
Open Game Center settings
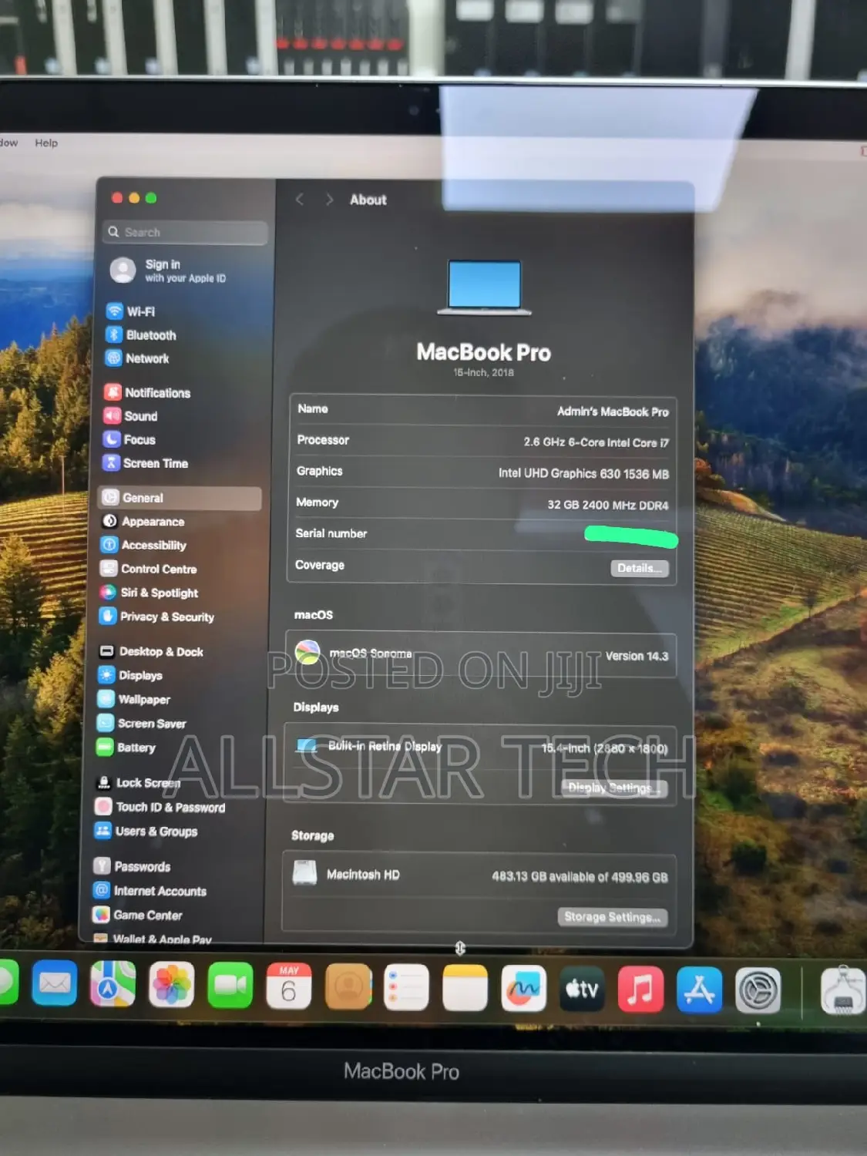point(137,915)
